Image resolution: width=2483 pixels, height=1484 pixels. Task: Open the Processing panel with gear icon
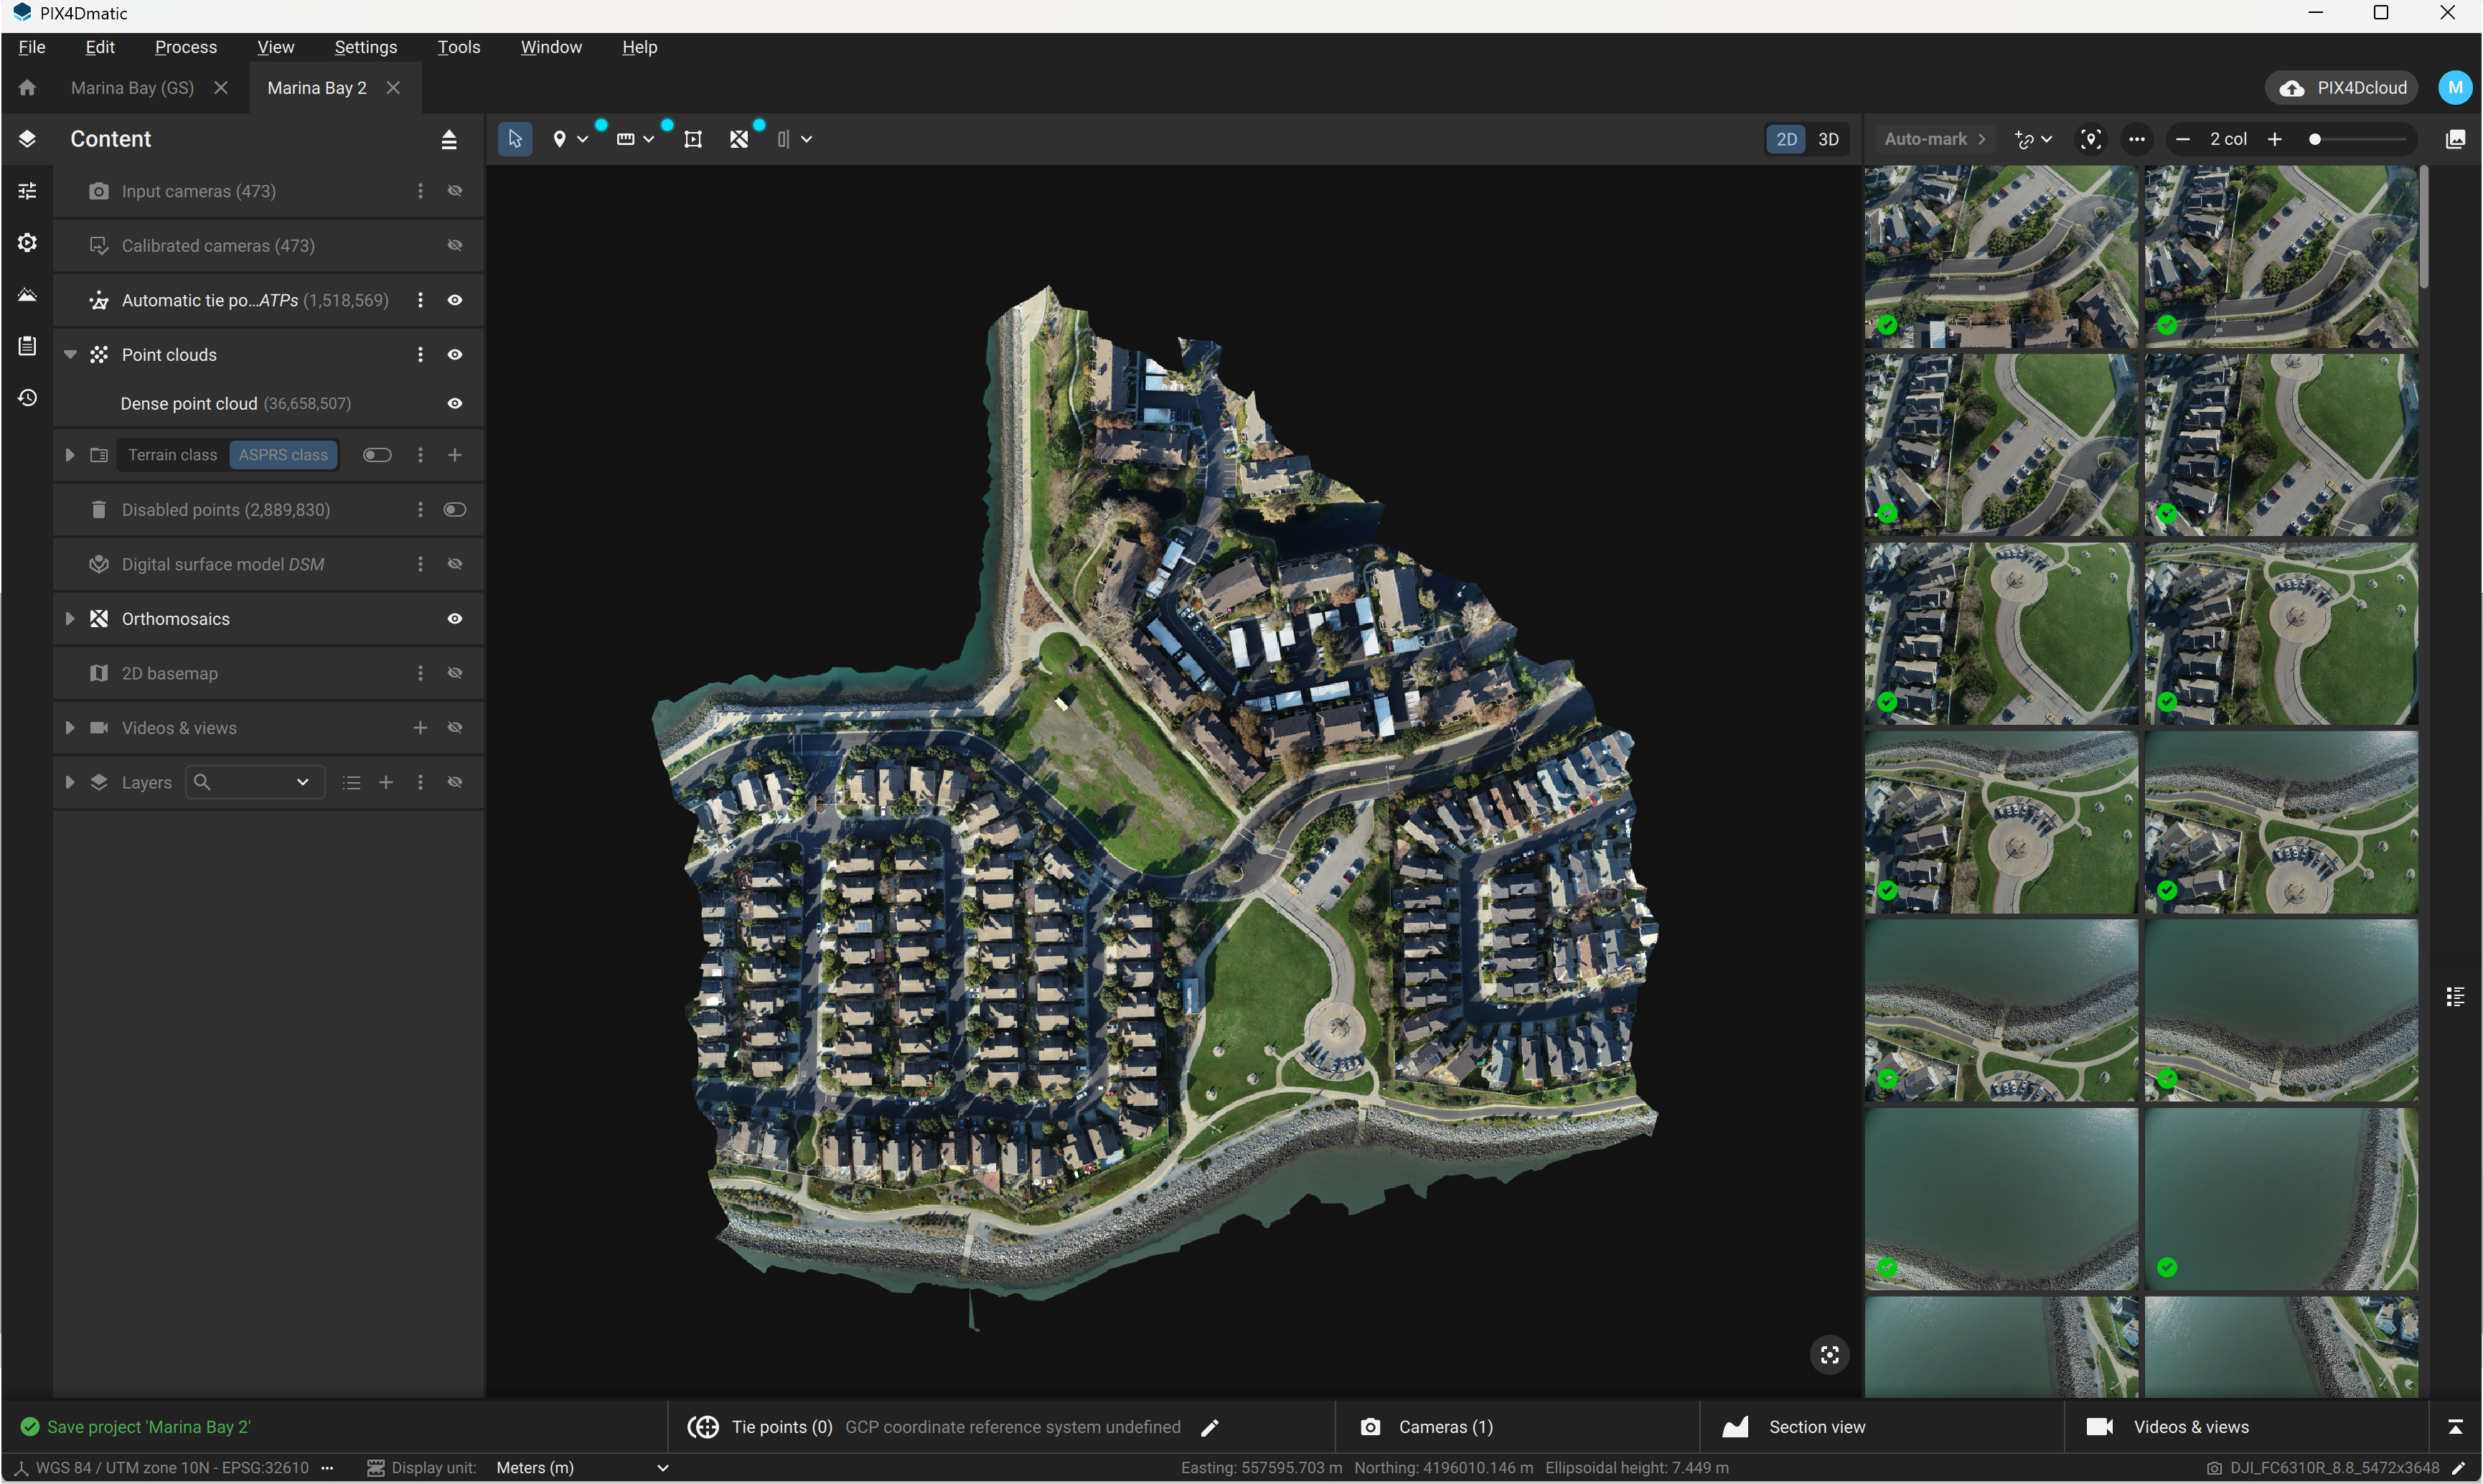pos(27,242)
